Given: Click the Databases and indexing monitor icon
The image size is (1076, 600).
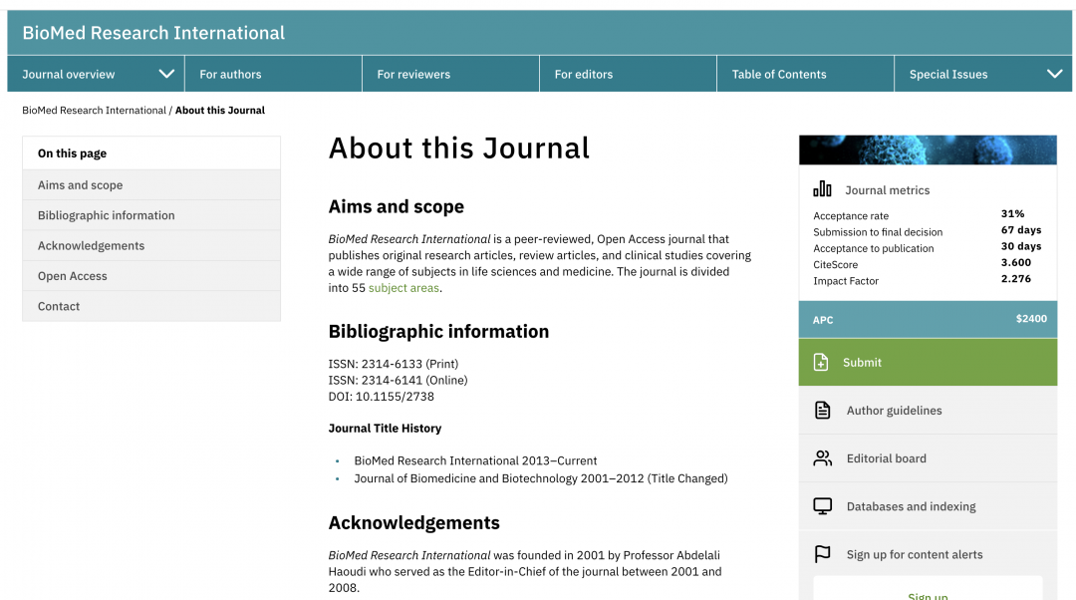Looking at the screenshot, I should (x=822, y=506).
